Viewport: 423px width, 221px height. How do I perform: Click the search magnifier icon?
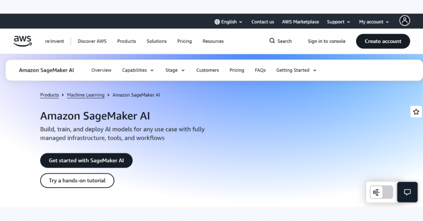[x=272, y=41]
